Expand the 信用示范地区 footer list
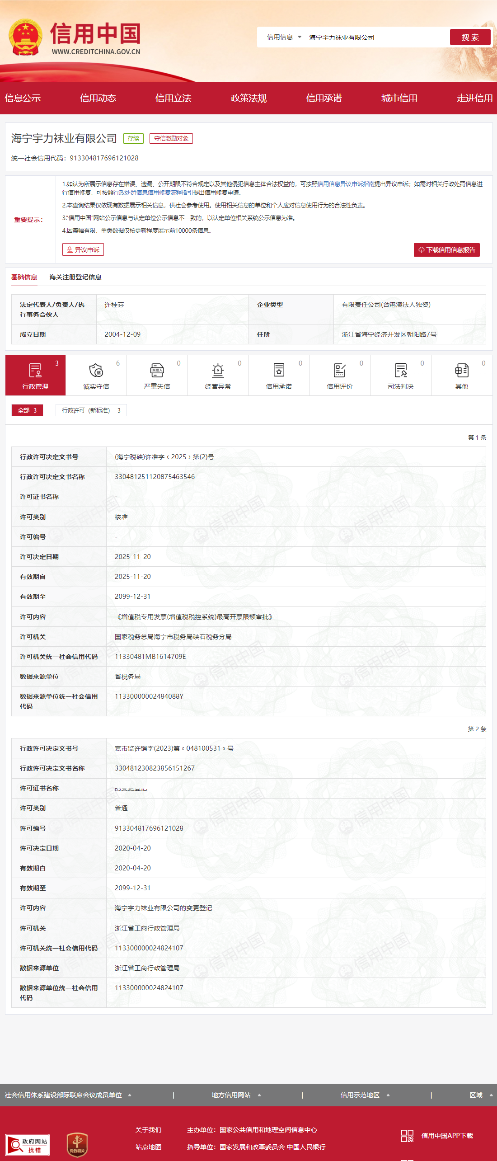Screen dimensions: 497x1161 click(365, 1095)
